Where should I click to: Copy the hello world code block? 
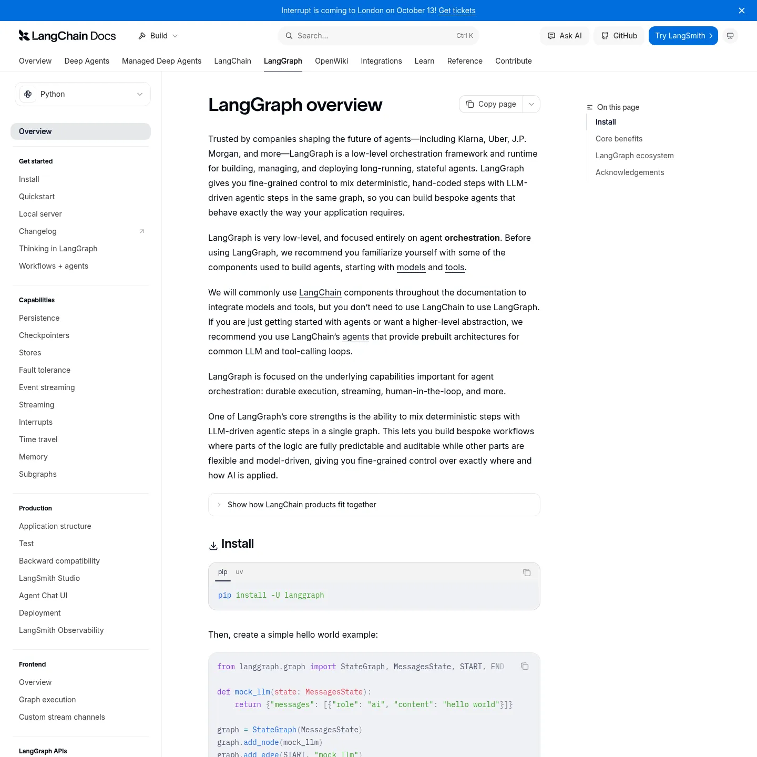point(525,666)
